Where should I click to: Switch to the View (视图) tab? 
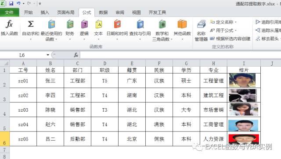pyautogui.click(x=137, y=12)
